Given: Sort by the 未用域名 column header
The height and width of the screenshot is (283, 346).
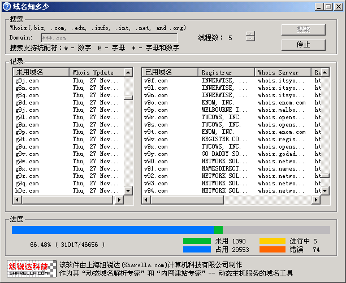Looking at the screenshot, I should 41,72.
